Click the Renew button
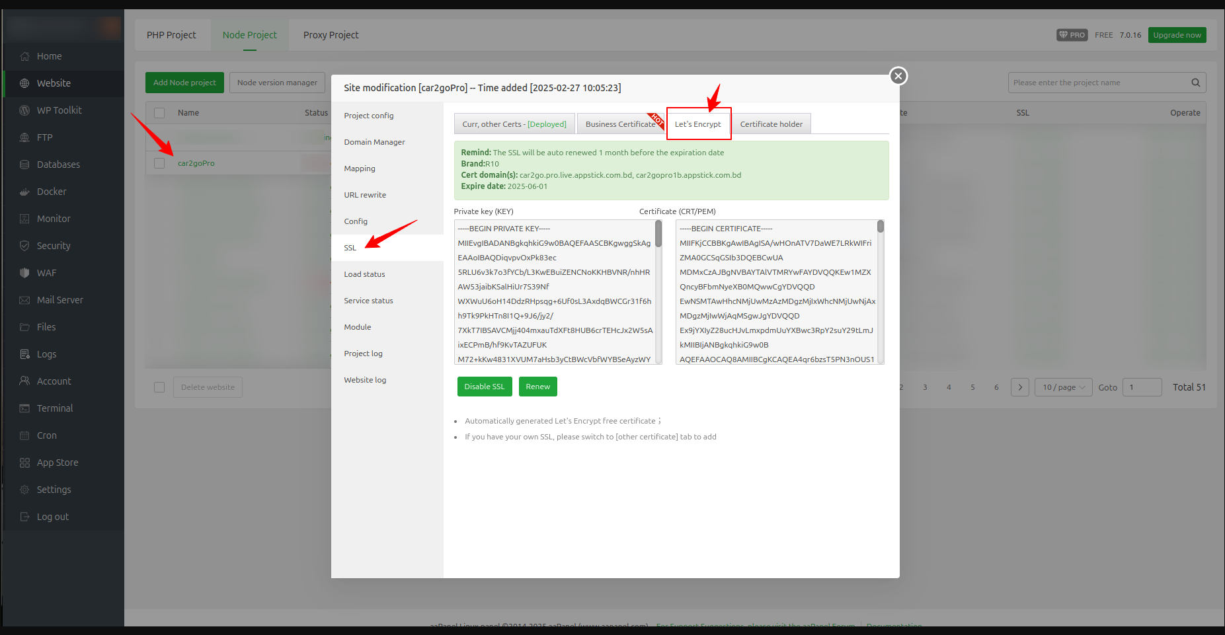 point(538,387)
